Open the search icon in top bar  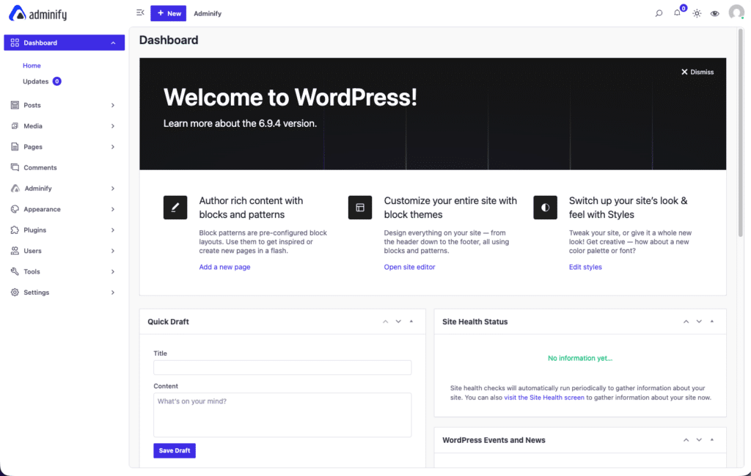(659, 13)
